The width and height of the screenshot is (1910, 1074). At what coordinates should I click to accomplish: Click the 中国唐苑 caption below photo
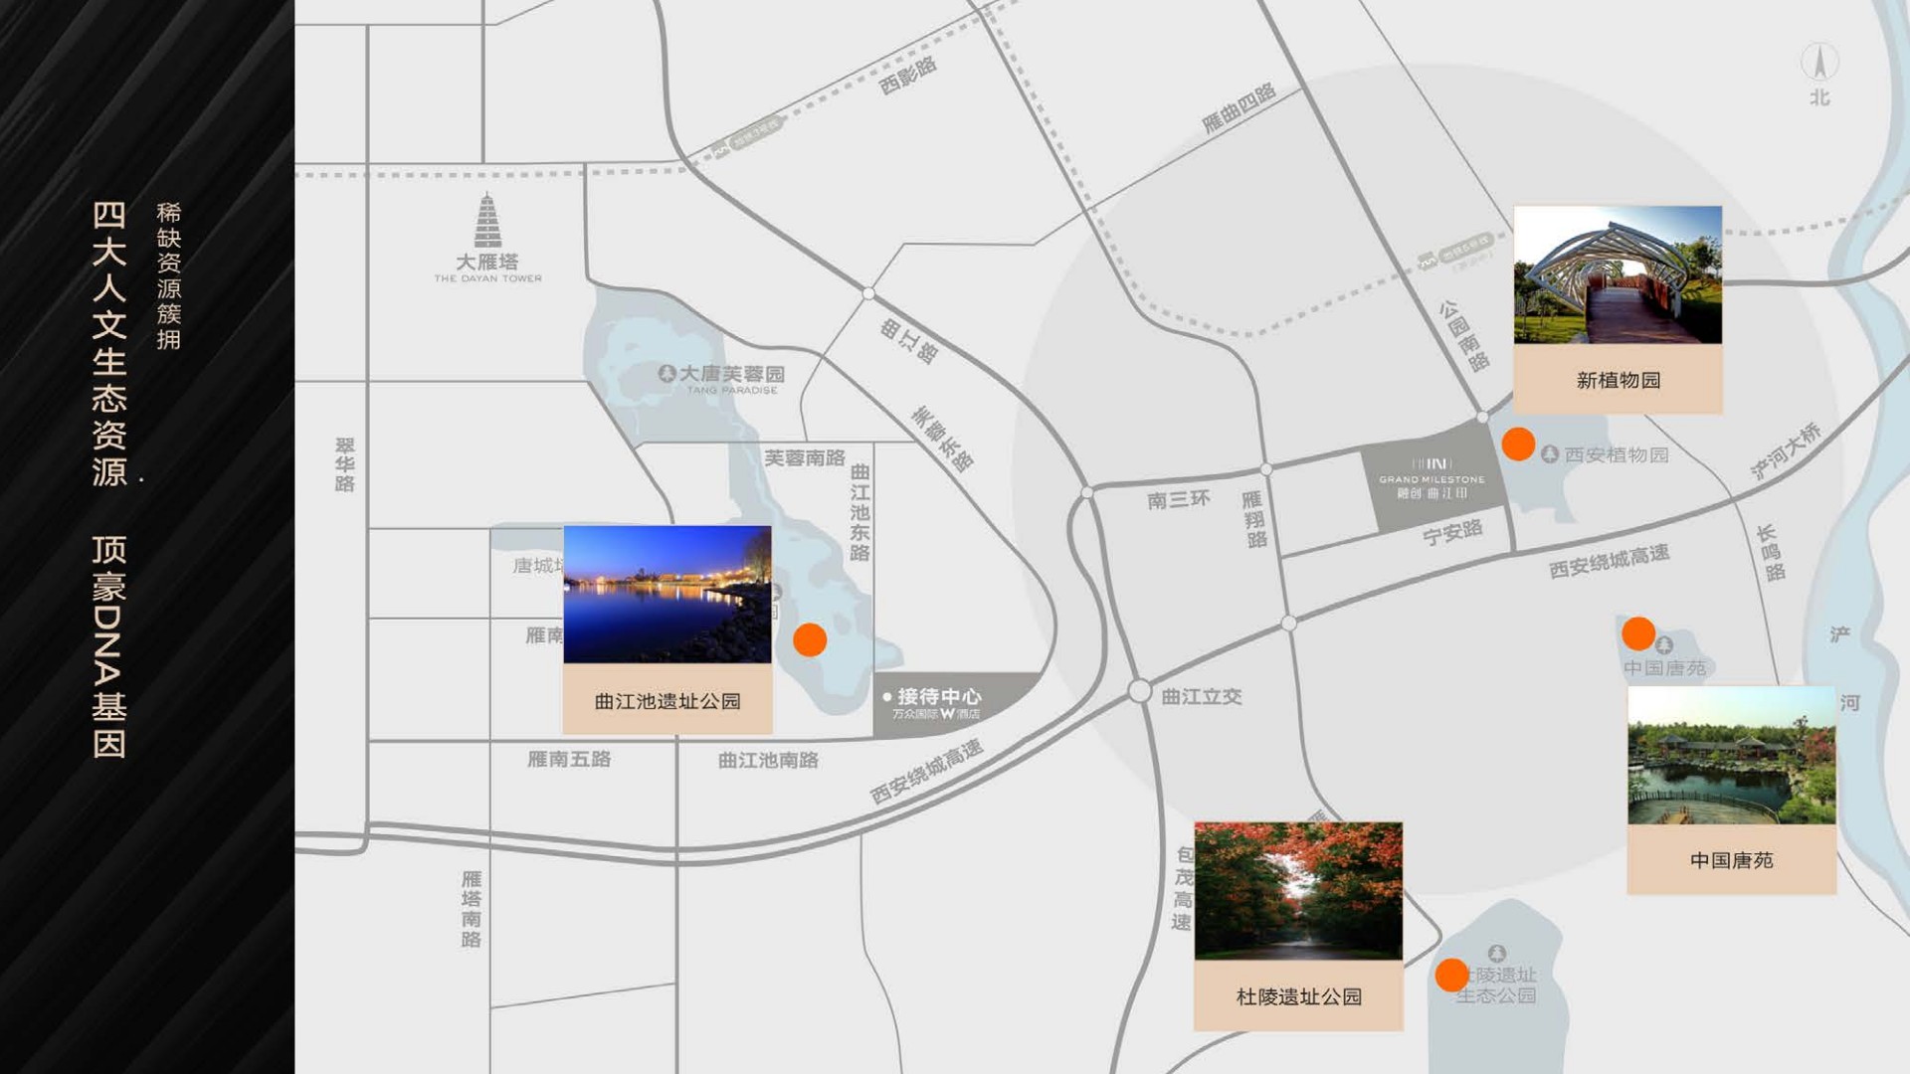tap(1731, 860)
